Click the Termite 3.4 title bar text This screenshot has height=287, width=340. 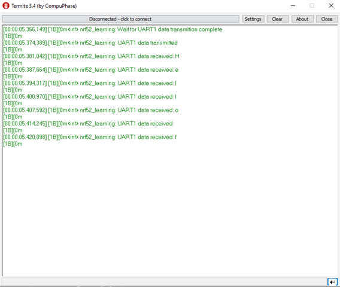click(44, 6)
